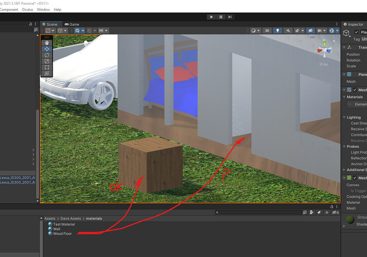Open the Dave Assets folder via breadcrumb
The height and width of the screenshot is (257, 367).
(x=71, y=218)
